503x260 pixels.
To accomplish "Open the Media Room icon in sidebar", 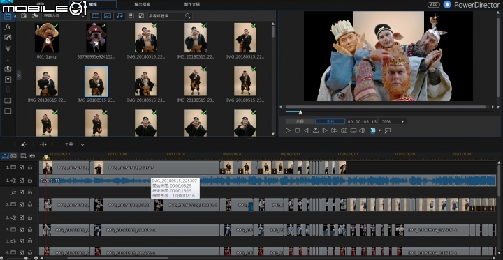I will 8,17.
